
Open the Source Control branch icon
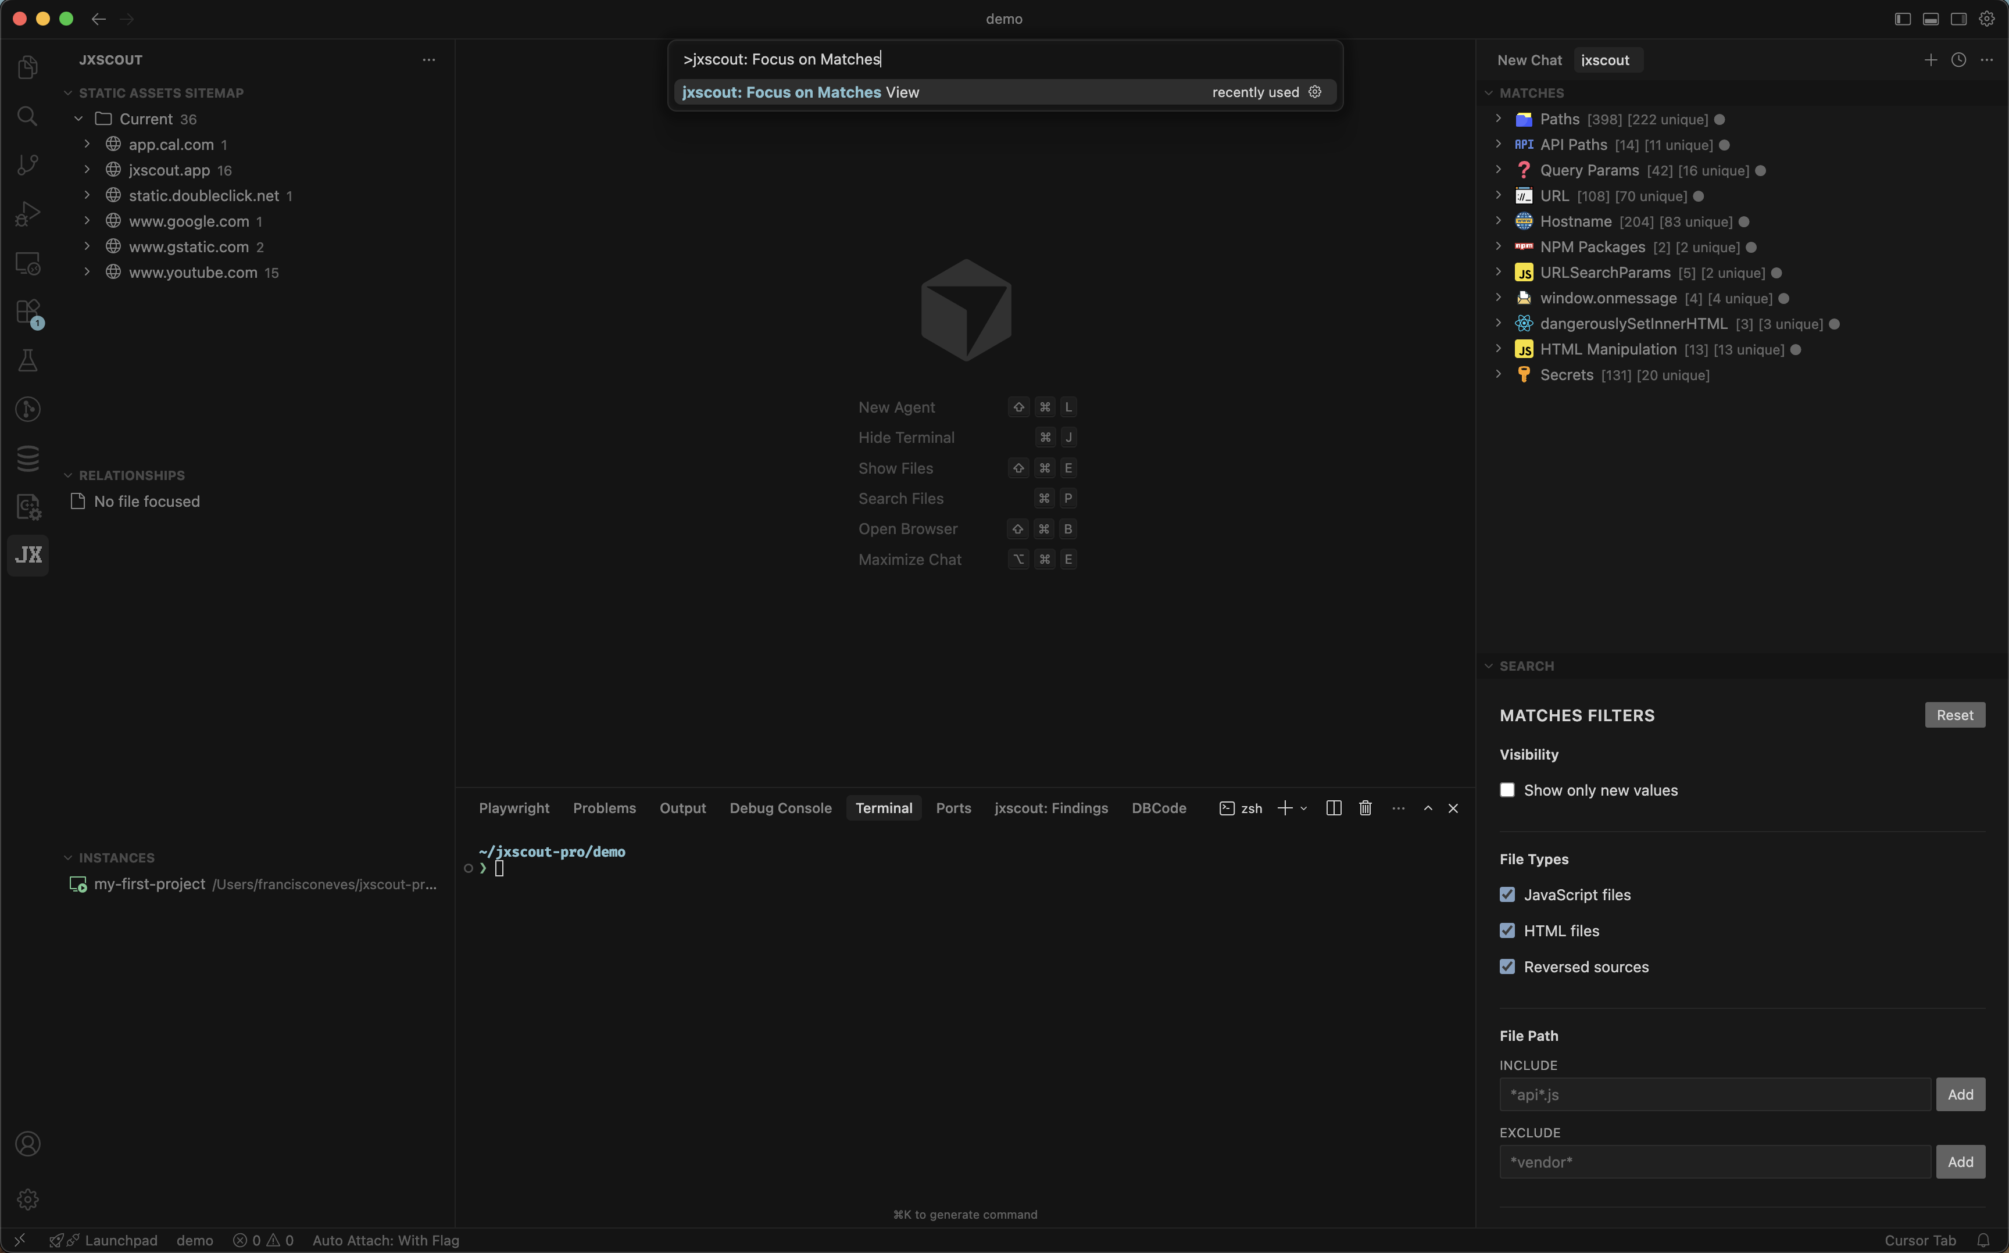click(28, 165)
